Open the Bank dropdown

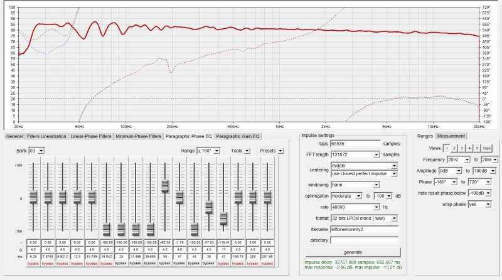pyautogui.click(x=37, y=151)
